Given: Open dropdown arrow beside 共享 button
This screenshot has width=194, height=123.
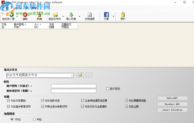Looking at the screenshot, I should (x=113, y=16).
